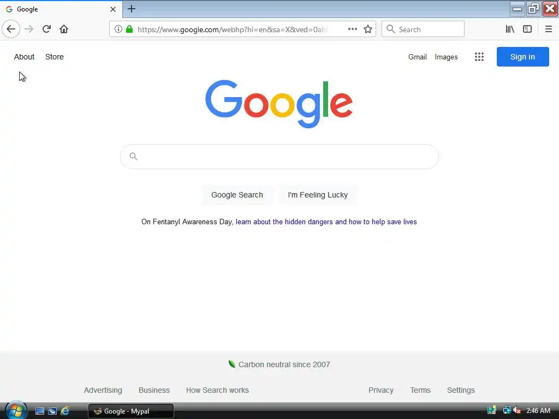Open How Search works footer link

217,390
